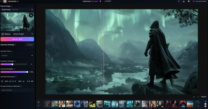Screen dimensions: 208x109
Task: Click the purple info badge beside Universal Upscaler
Action: coord(100,1)
